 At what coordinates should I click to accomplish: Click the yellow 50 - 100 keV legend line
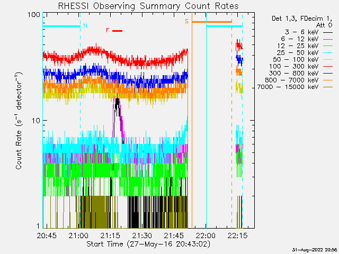tap(328, 60)
